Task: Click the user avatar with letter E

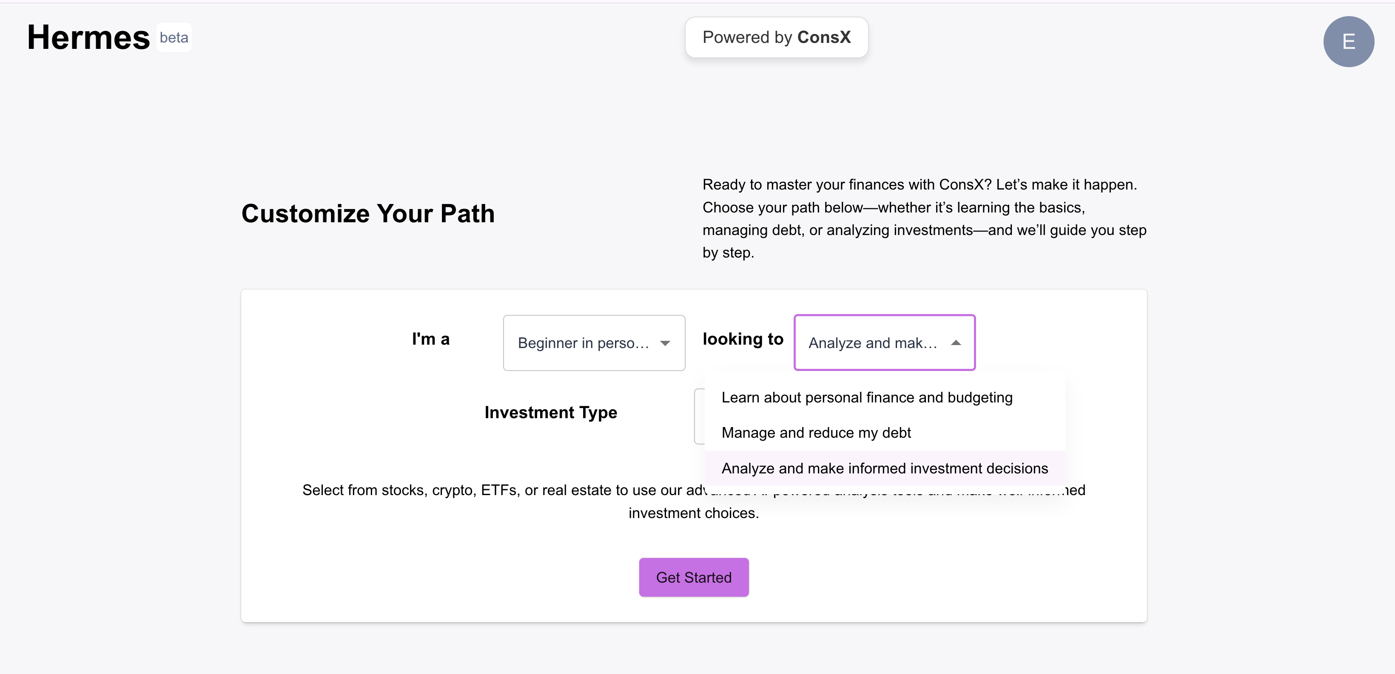Action: point(1348,42)
